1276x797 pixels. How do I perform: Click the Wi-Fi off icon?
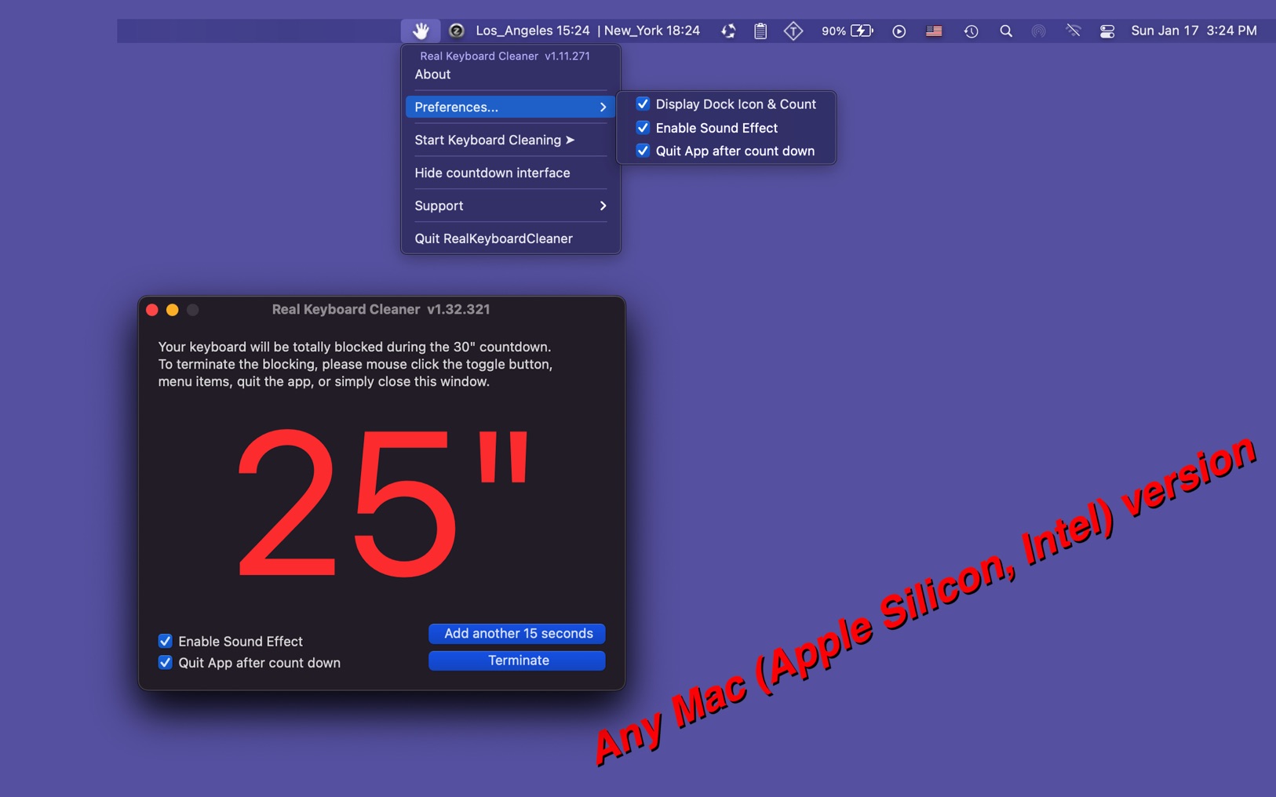pos(1074,31)
